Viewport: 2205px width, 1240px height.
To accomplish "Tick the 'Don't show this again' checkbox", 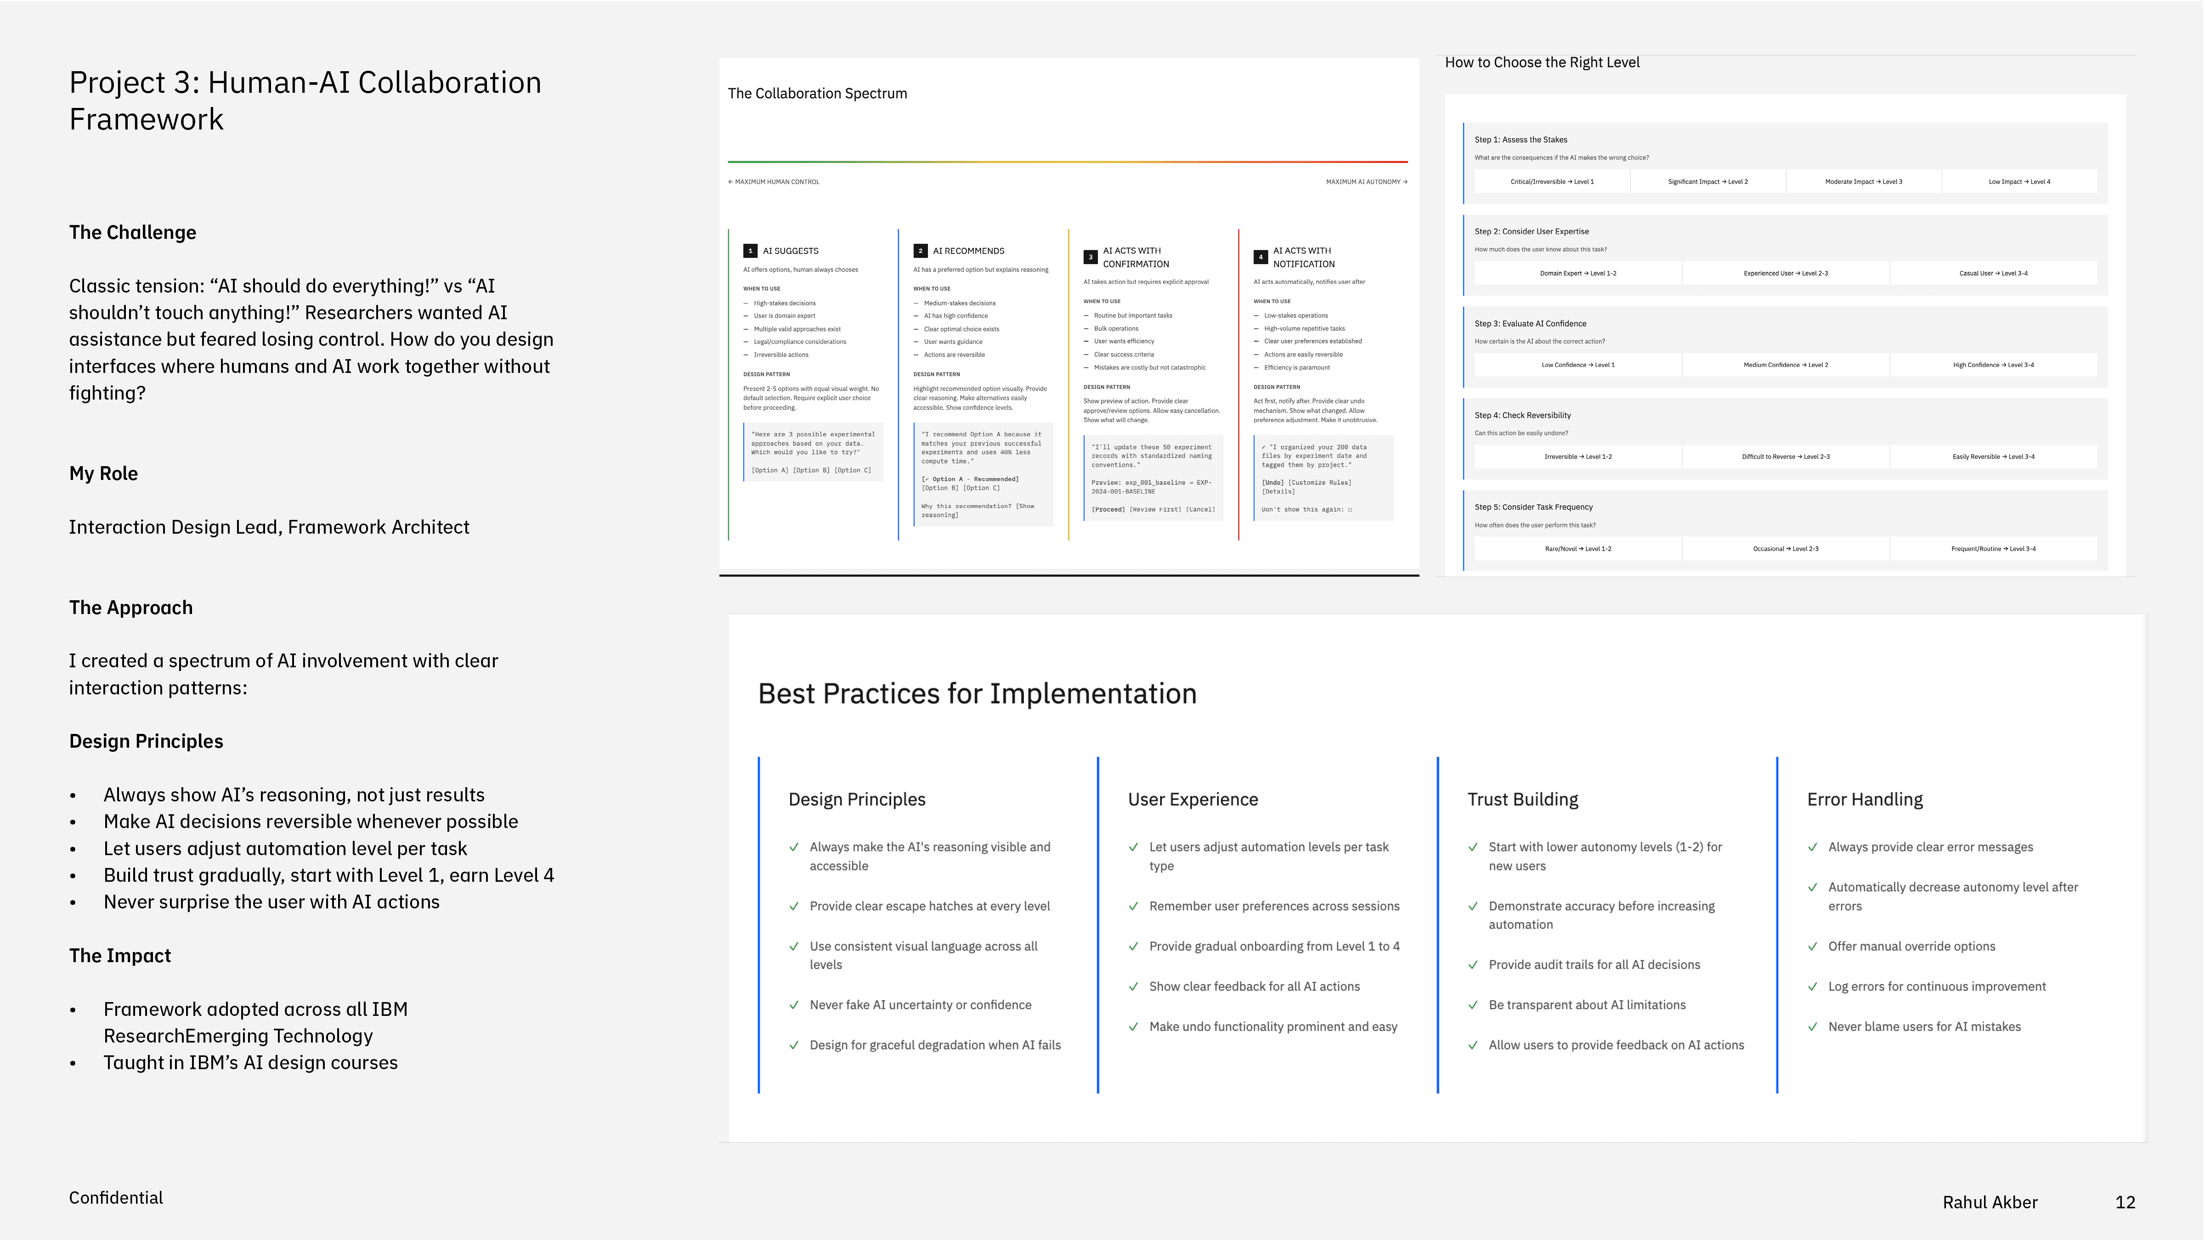I will 1350,510.
